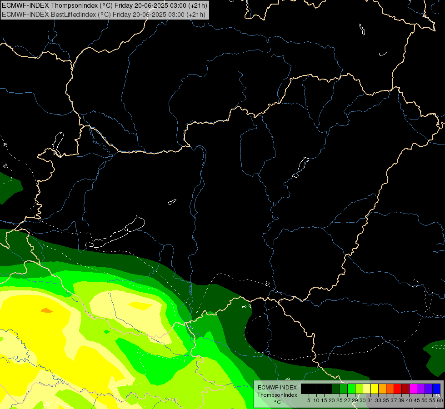Select the bright green 27-29 legend swatch
Image resolution: width=445 pixels, height=409 pixels.
click(352, 389)
